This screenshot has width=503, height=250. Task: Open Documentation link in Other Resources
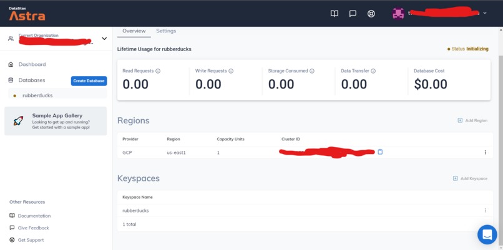(x=34, y=216)
